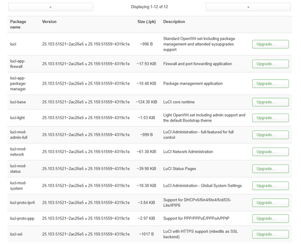Screen dimensions: 301x244
Task: Upgrade the luci-mod-network package
Action: click(270, 152)
